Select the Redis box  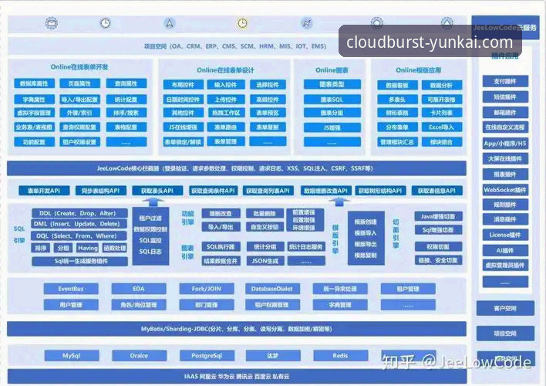341,356
